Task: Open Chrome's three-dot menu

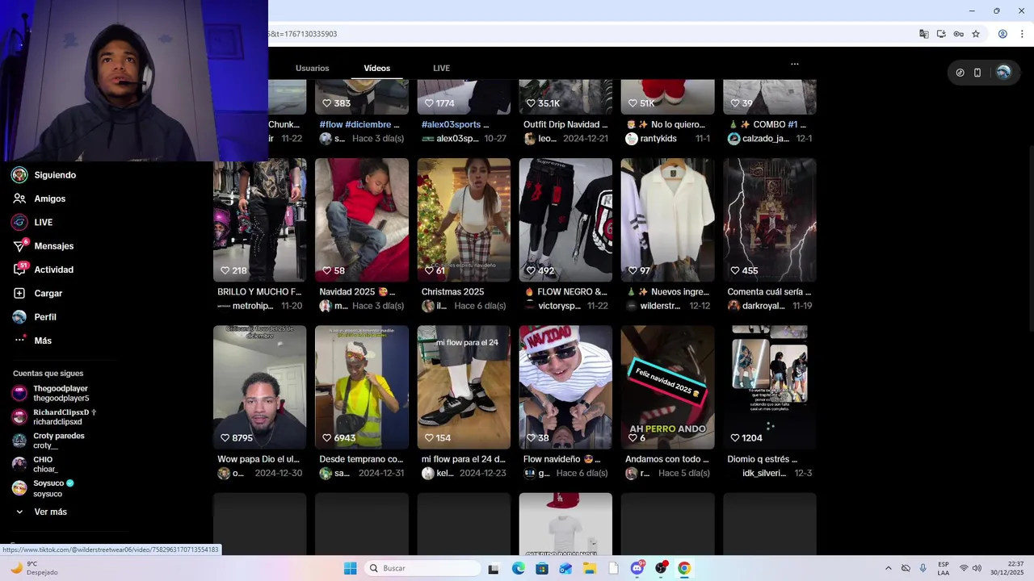Action: 1022,34
